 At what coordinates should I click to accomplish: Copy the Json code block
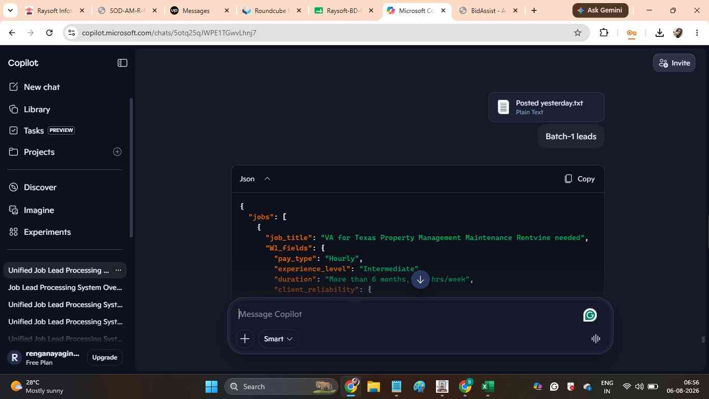(580, 179)
